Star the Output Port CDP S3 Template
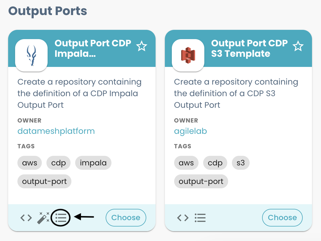The width and height of the screenshot is (321, 241). (x=298, y=46)
